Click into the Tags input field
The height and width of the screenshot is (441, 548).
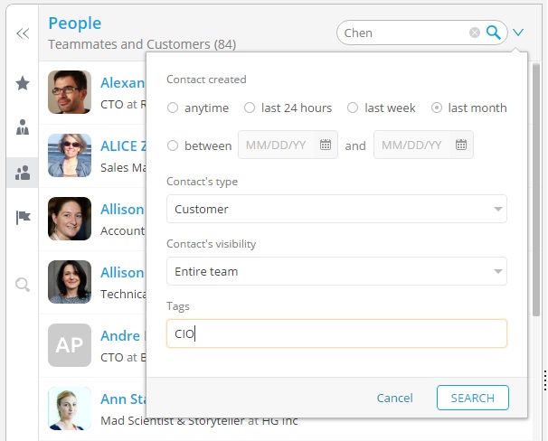coord(336,333)
